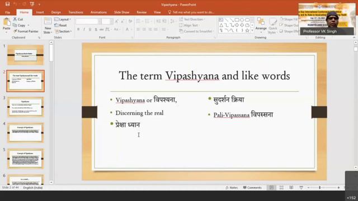Open the File tab
Screen dimensions: 358x201
(x=7, y=12)
